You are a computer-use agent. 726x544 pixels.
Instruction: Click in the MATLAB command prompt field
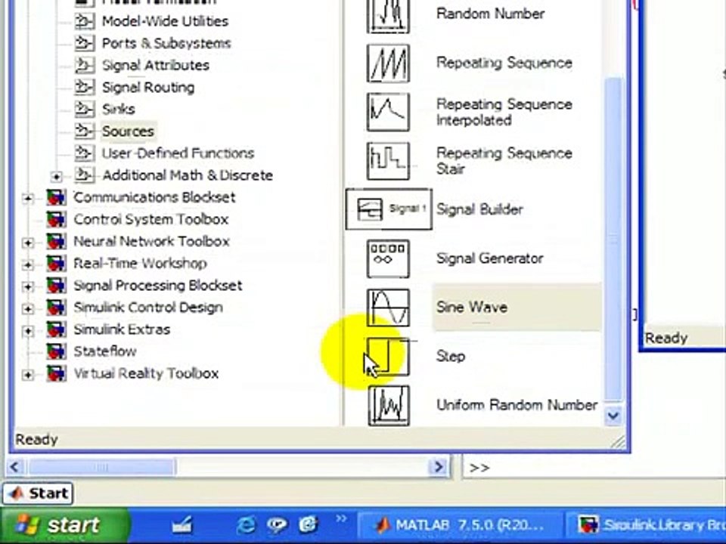click(x=595, y=468)
